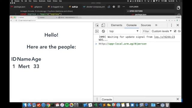This screenshot has width=192, height=108.
Task: Open the console drawer three-dot menu
Action: tap(97, 99)
